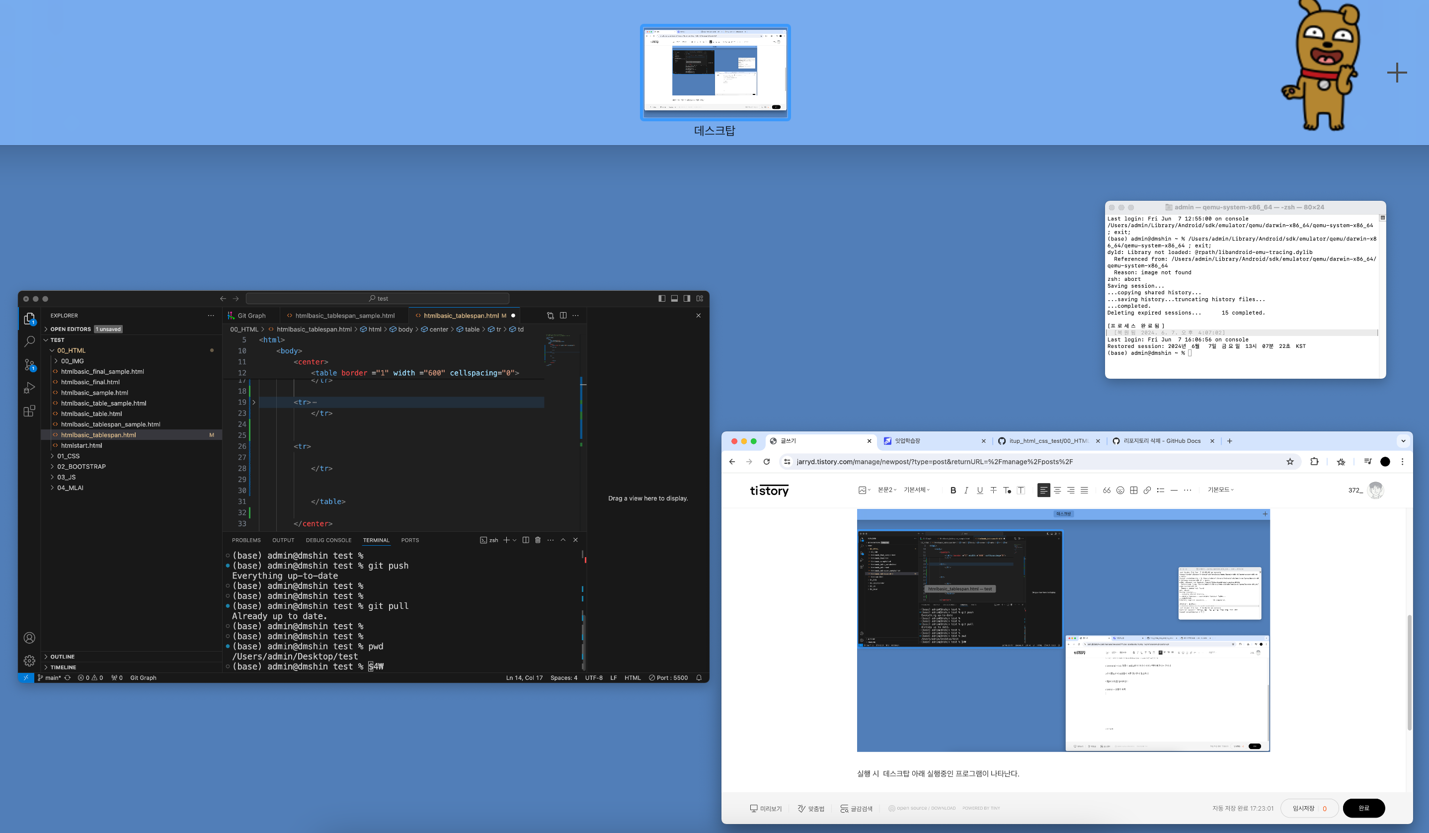Open the text color picker in Tistory

pyautogui.click(x=1007, y=490)
